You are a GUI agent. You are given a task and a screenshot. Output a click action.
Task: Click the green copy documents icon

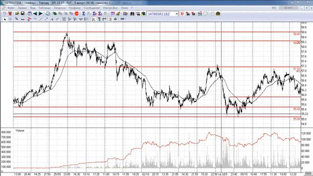(54, 14)
